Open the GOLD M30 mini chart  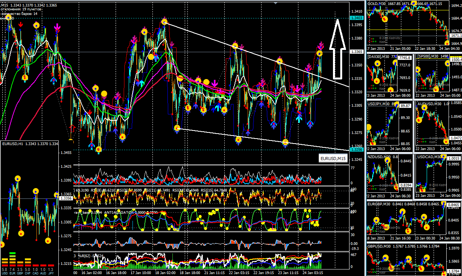407,27
